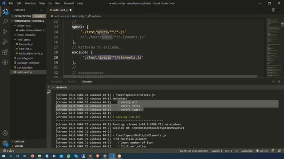Expand the Open Editors section
284x159 pixels.
pos(28,16)
